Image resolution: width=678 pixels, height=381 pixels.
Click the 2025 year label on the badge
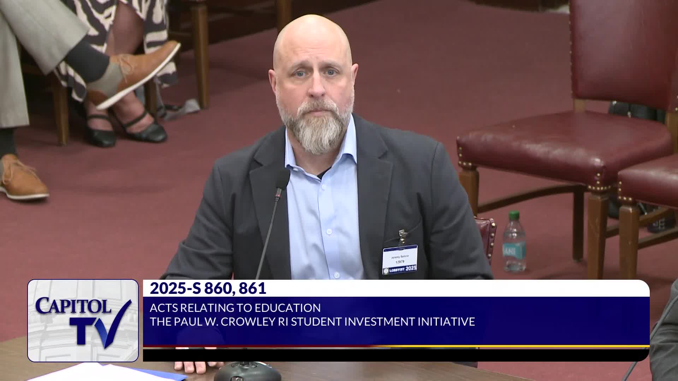(411, 268)
